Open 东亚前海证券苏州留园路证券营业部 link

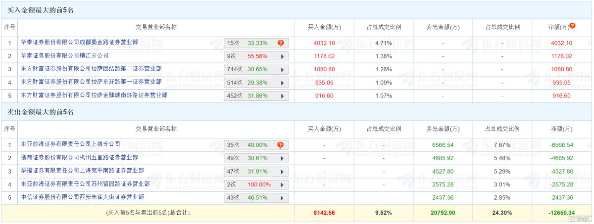pyautogui.click(x=85, y=183)
